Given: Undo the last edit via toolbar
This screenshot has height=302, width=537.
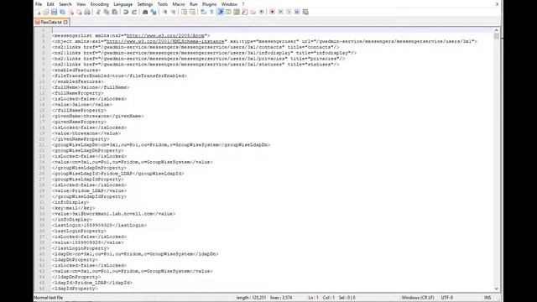Looking at the screenshot, I should tap(126, 12).
